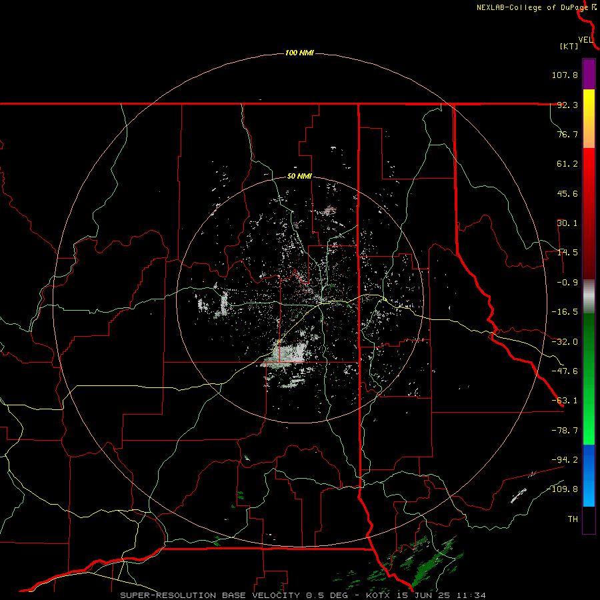Select the 76.7 scale label
The height and width of the screenshot is (600, 600).
pyautogui.click(x=567, y=134)
